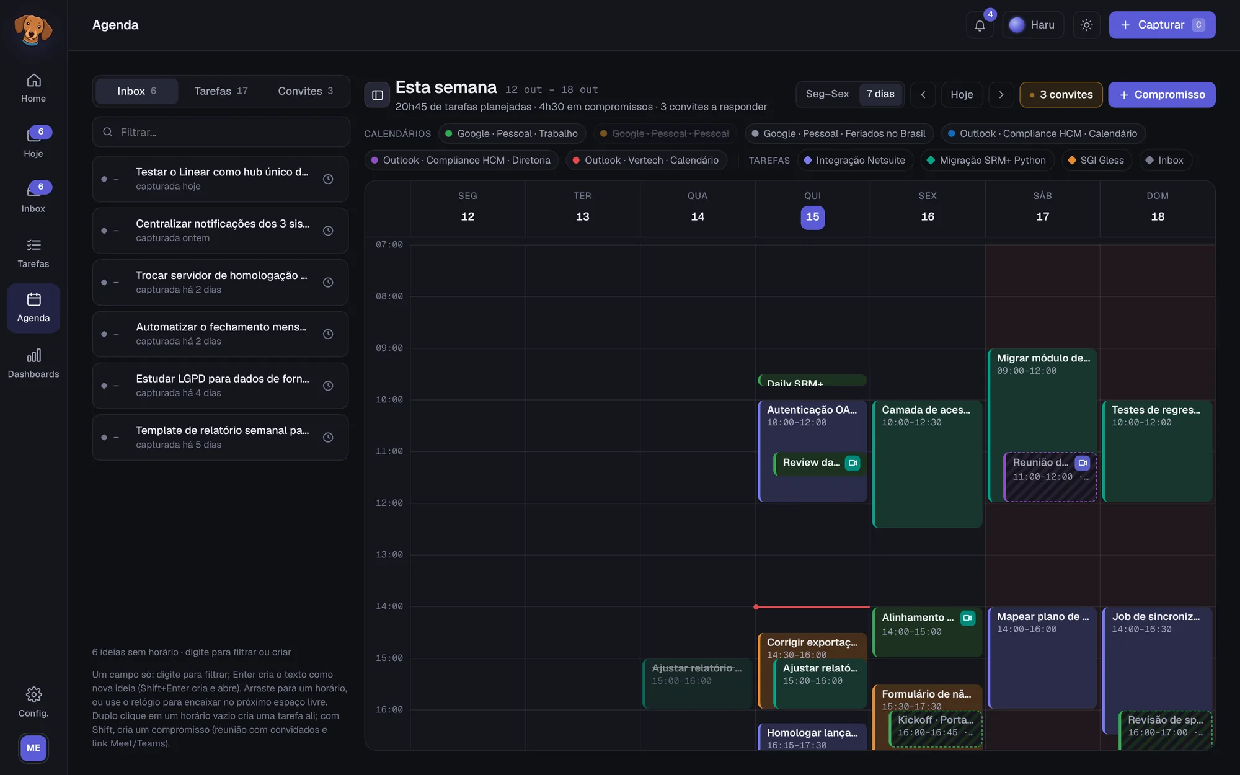Open the 3 convites button
This screenshot has height=775, width=1240.
tap(1061, 95)
